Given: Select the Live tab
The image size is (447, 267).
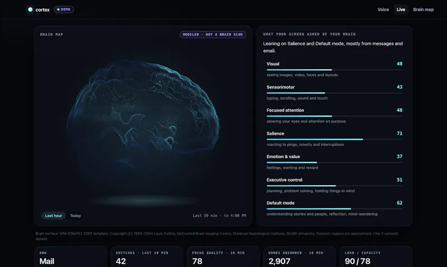Looking at the screenshot, I should tap(401, 9).
